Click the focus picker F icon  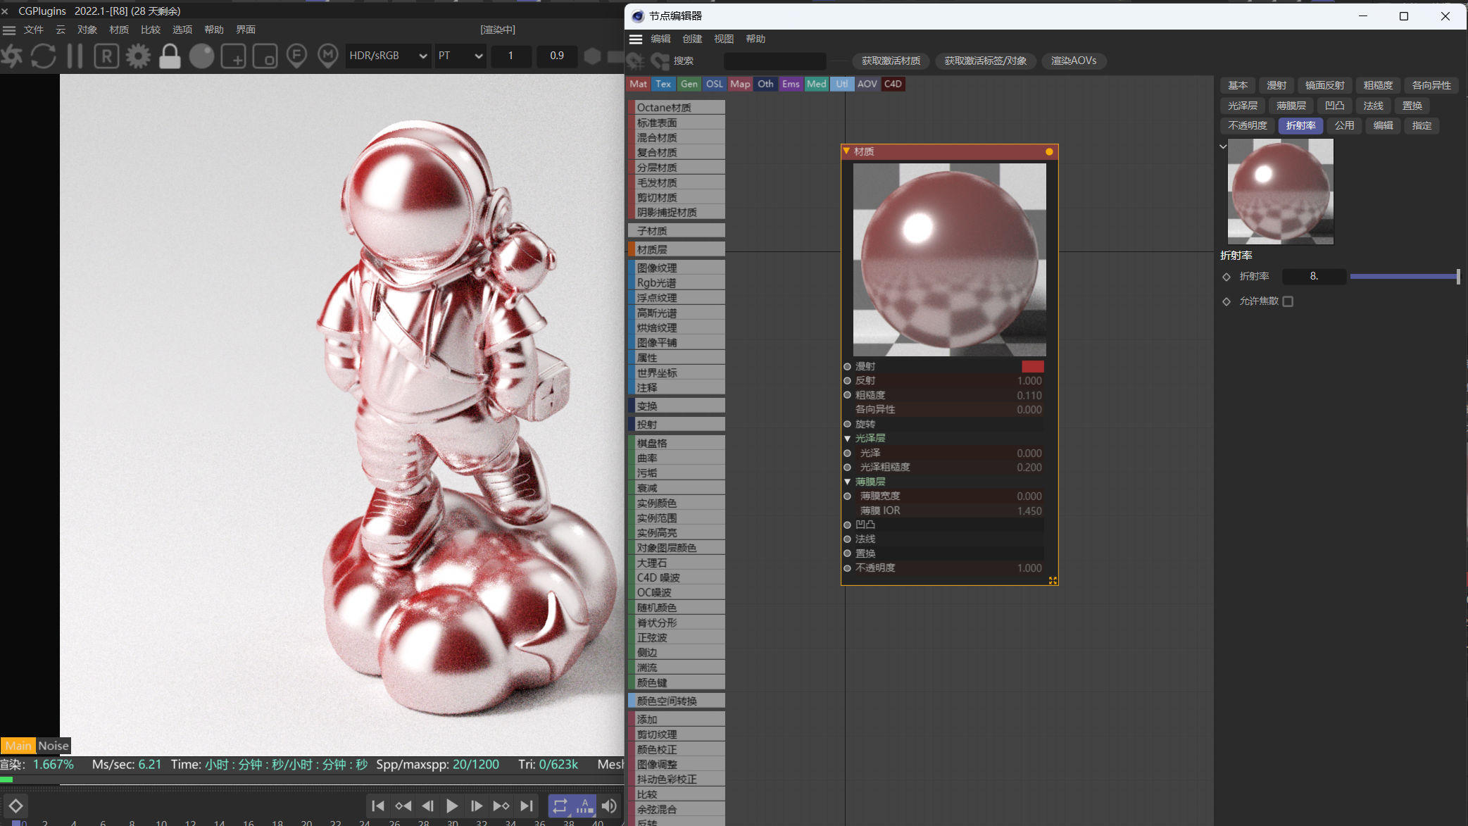pyautogui.click(x=296, y=56)
